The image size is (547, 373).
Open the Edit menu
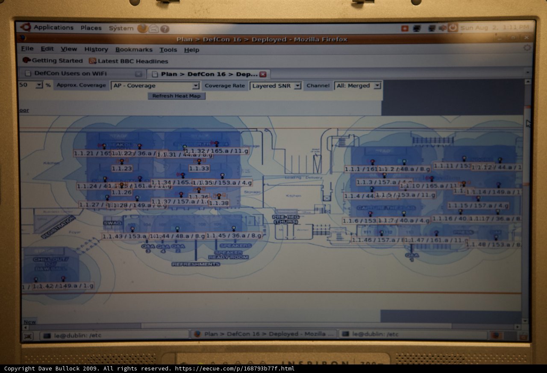tap(47, 49)
